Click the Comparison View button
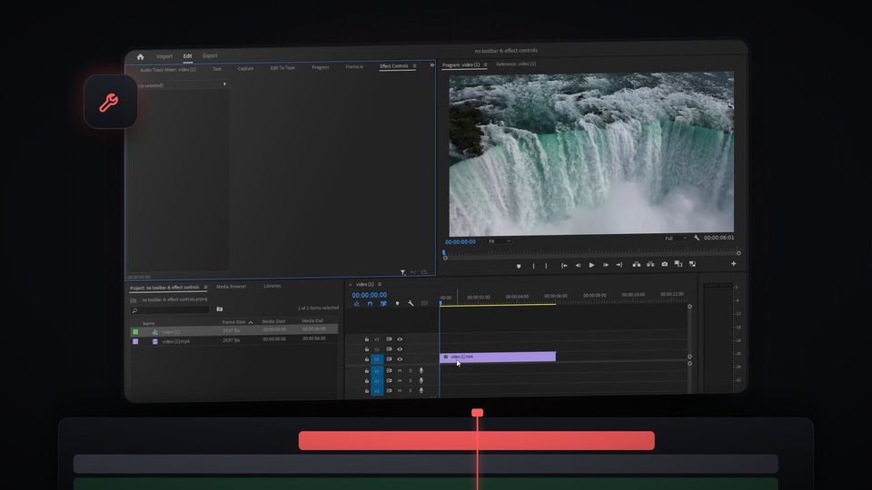The image size is (872, 490). (x=678, y=264)
